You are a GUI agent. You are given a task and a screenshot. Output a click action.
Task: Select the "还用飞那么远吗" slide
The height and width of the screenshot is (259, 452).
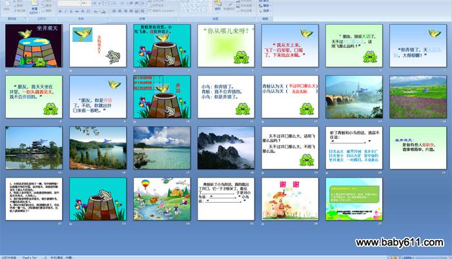point(290,148)
